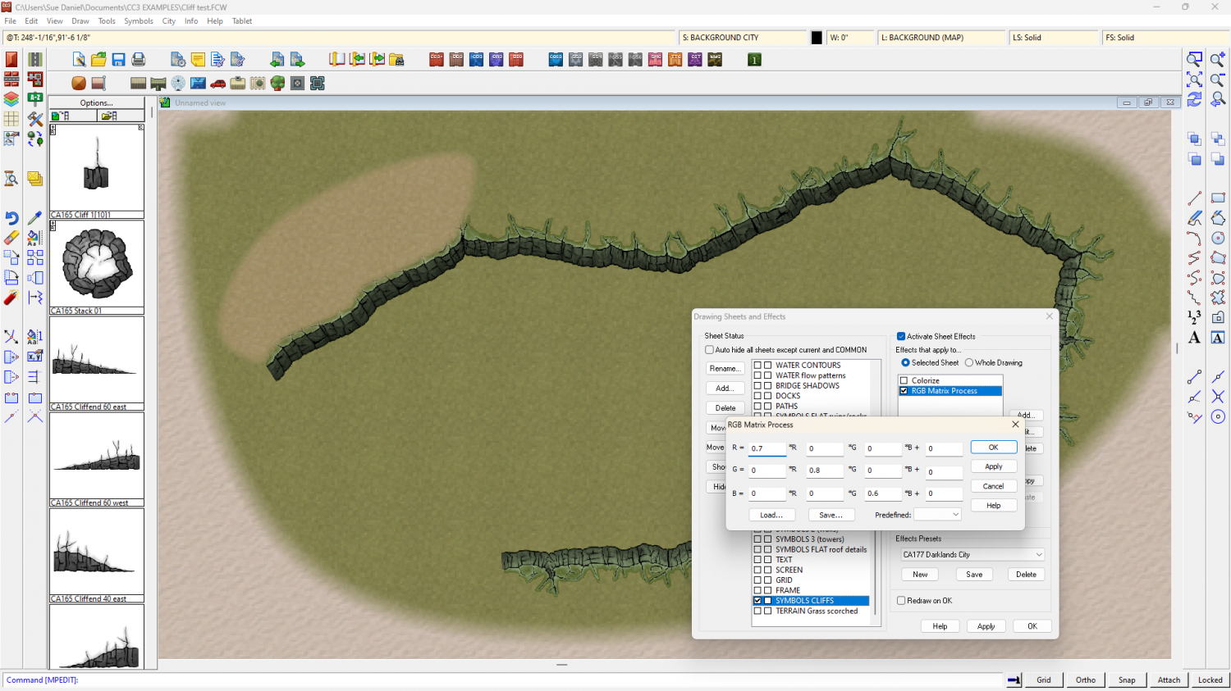Click the W: 0" line width selector
The image size is (1231, 691).
coord(850,38)
